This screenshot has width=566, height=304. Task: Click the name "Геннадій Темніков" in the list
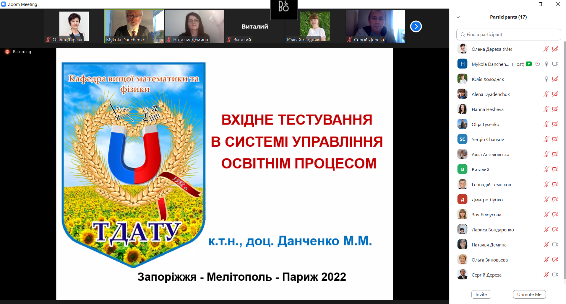click(x=491, y=185)
